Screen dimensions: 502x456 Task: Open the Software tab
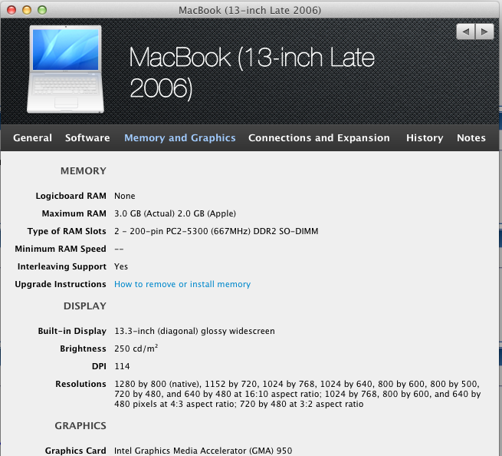coord(87,138)
